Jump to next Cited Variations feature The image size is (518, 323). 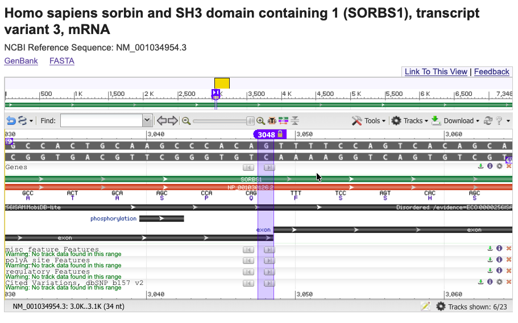coord(270,283)
